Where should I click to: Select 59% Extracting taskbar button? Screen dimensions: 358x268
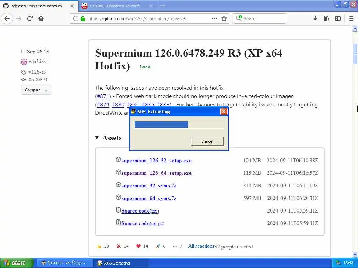click(121, 263)
